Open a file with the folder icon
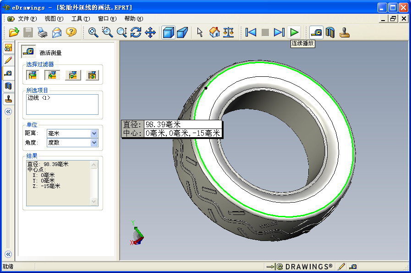This screenshot has width=411, height=273. pos(14,32)
